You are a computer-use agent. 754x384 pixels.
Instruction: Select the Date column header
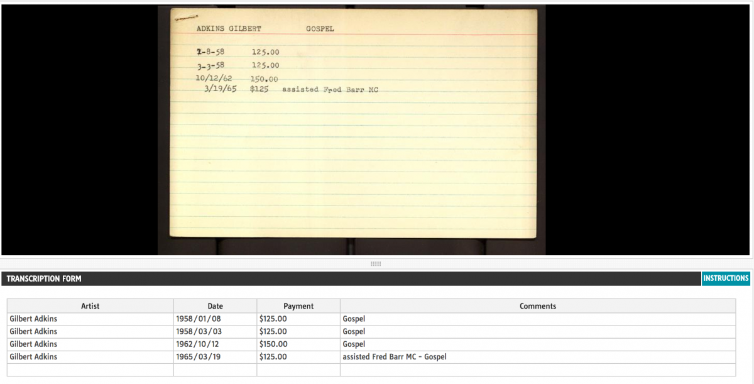point(216,306)
